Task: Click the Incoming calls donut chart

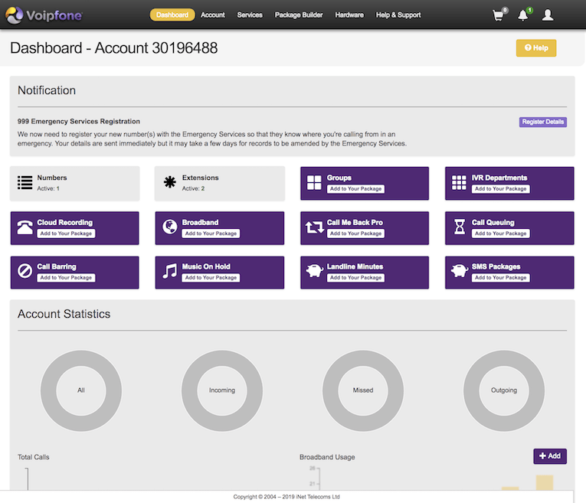Action: pos(222,390)
